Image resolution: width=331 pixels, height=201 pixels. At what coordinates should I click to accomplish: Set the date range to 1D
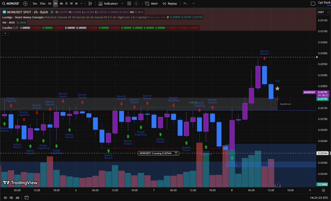tap(5, 198)
